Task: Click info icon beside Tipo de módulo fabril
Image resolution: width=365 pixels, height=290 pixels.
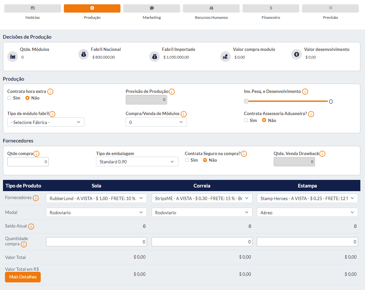Action: click(x=52, y=114)
